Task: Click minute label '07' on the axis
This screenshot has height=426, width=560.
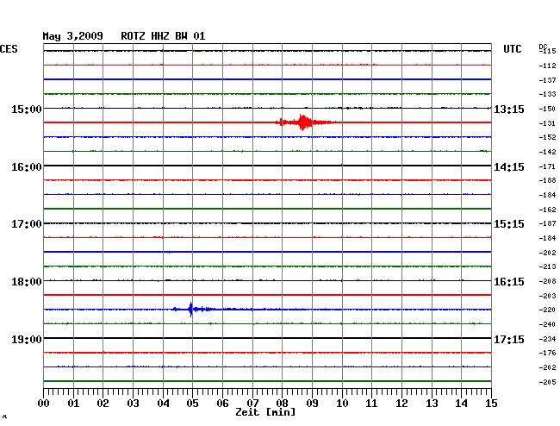Action: tap(252, 404)
